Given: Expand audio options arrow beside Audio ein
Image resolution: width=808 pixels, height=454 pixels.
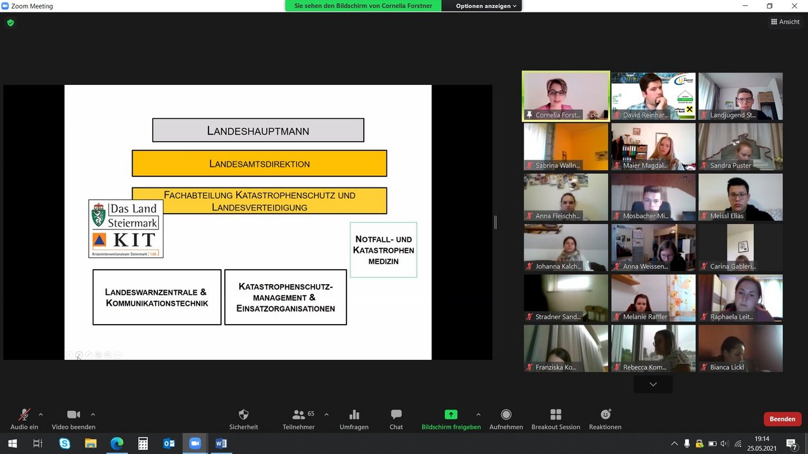Looking at the screenshot, I should pyautogui.click(x=41, y=414).
